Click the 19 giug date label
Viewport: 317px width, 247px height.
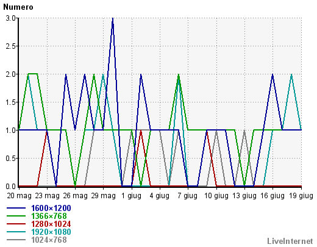pos(301,196)
